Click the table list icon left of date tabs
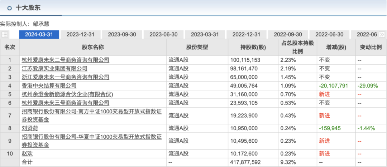The image size is (387, 167). tap(5, 35)
